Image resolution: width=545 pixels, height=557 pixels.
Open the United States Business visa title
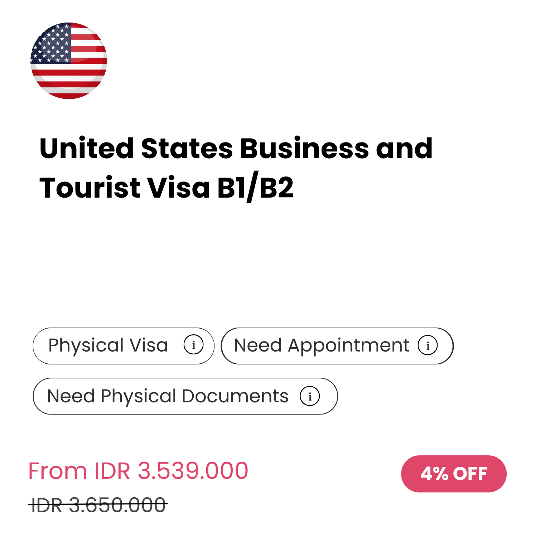(x=236, y=148)
